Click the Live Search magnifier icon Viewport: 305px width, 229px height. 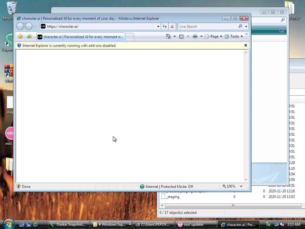point(240,26)
